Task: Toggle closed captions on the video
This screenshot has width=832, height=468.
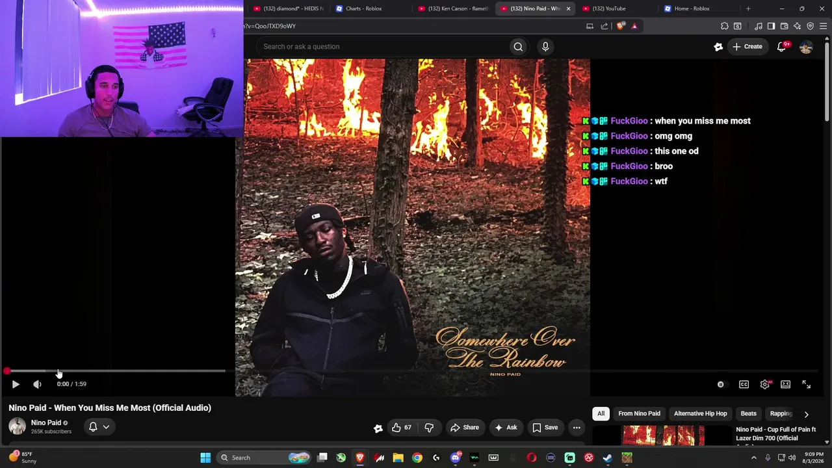Action: [x=744, y=385]
